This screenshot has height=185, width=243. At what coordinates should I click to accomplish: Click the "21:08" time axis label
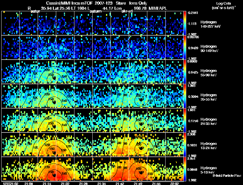(29, 183)
